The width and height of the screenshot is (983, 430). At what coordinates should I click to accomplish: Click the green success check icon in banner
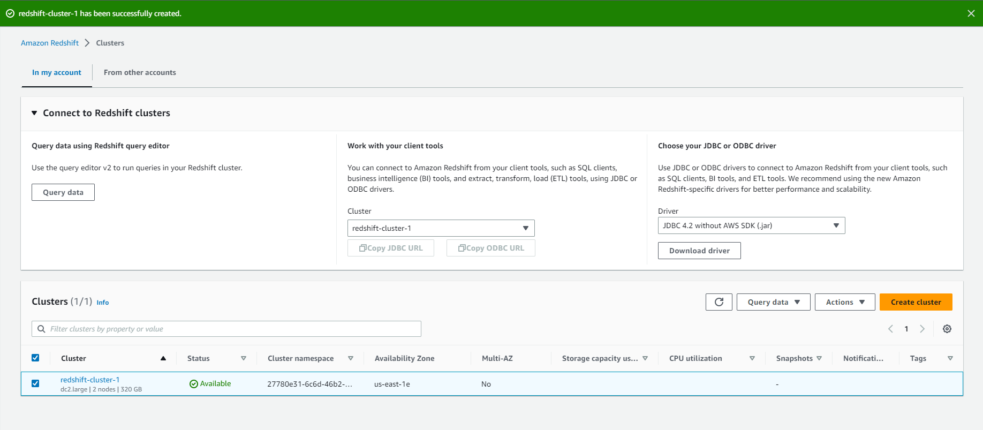point(10,13)
